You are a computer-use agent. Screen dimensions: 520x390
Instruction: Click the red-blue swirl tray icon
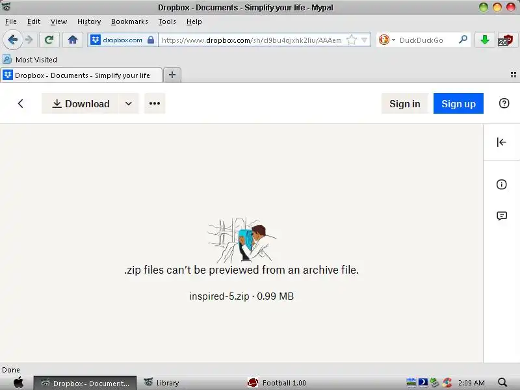(x=447, y=383)
